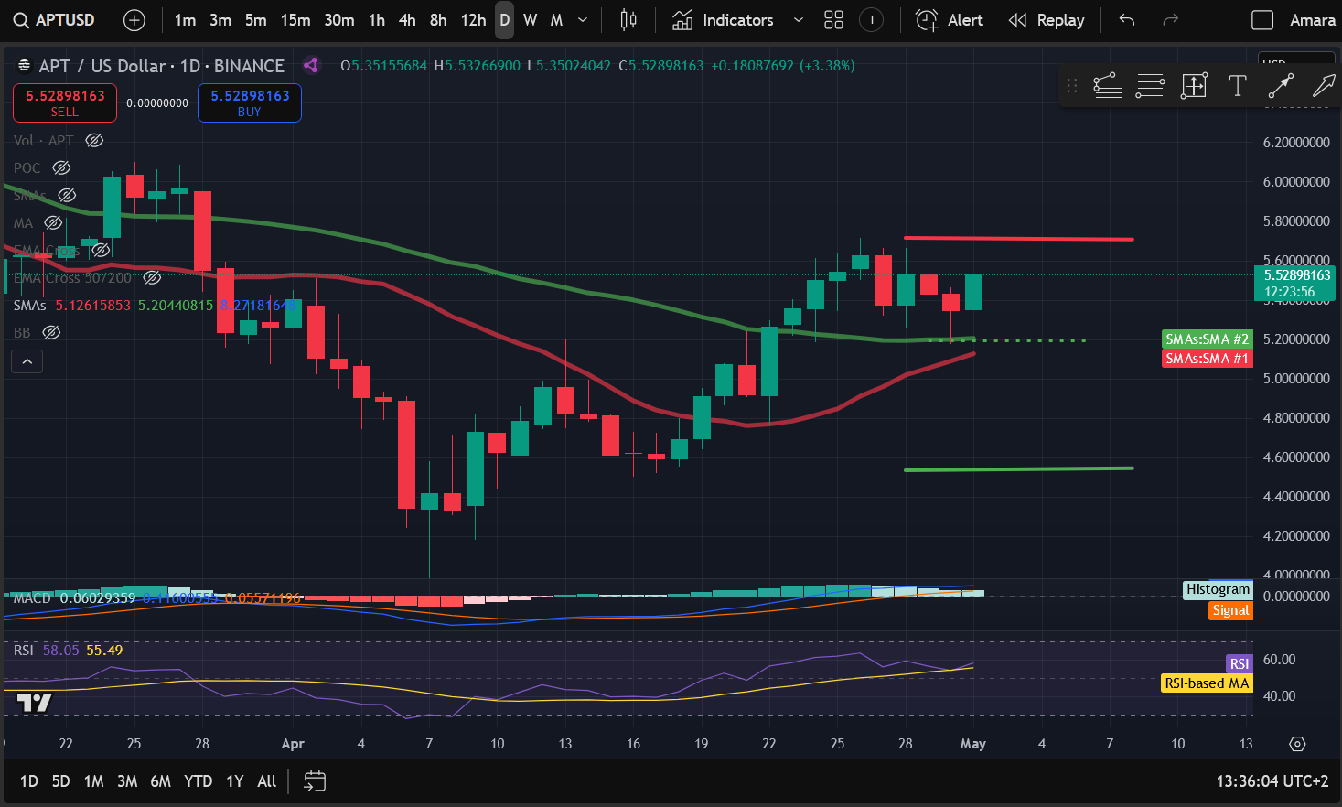1342x807 pixels.
Task: Select the All range tab at the bottom
Action: point(266,781)
